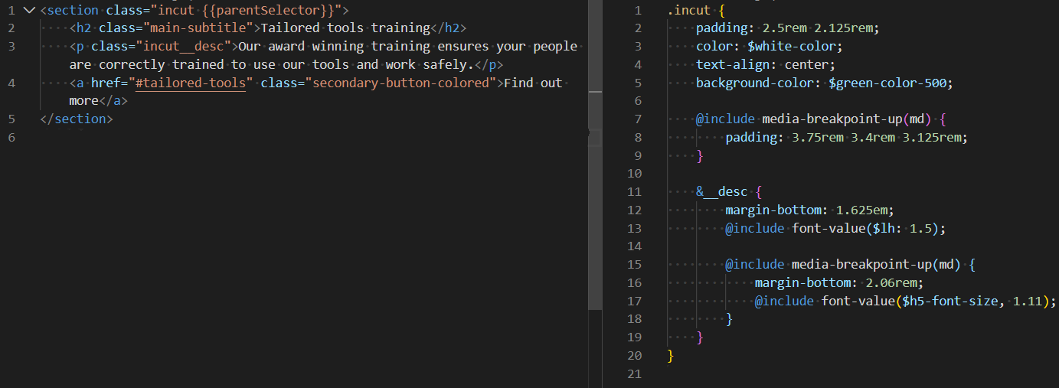Click the "Find out" anchor text
1059x388 pixels.
click(x=533, y=83)
